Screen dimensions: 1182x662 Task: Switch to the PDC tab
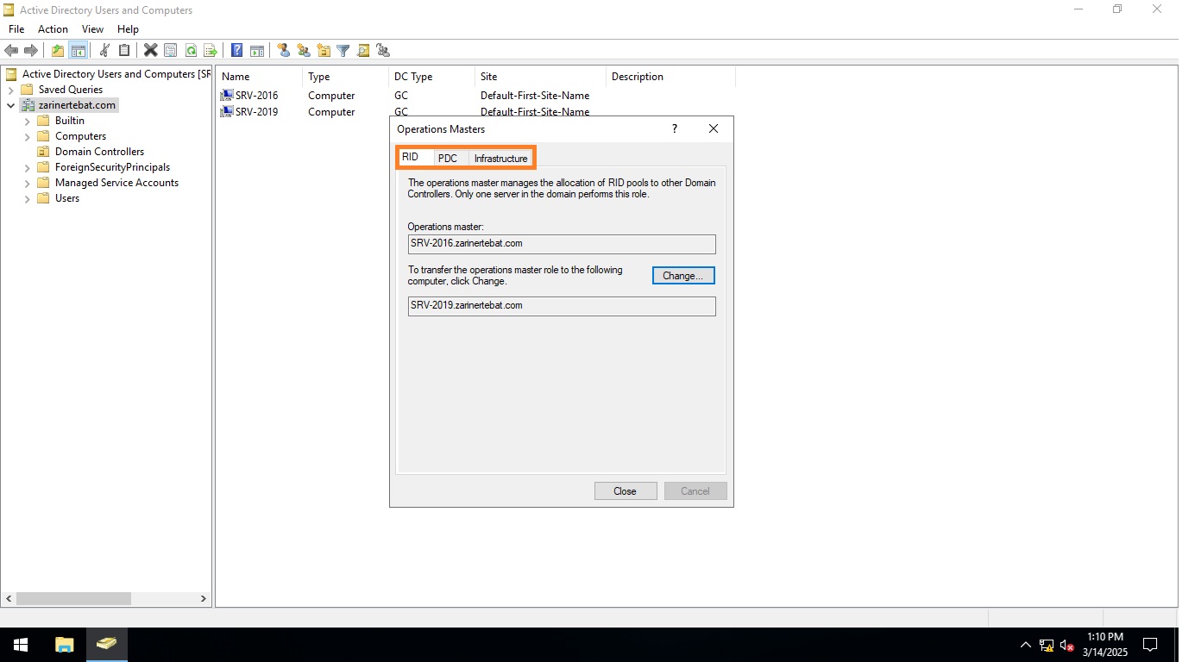point(448,158)
